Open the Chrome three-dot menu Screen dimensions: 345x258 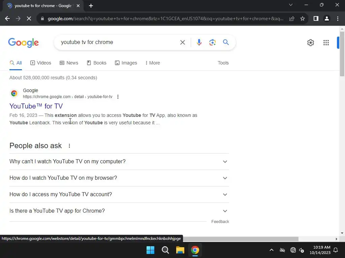point(338,19)
